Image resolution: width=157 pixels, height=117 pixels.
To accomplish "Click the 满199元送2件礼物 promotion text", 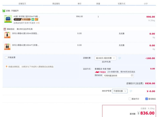I will pyautogui.click(x=25, y=29).
